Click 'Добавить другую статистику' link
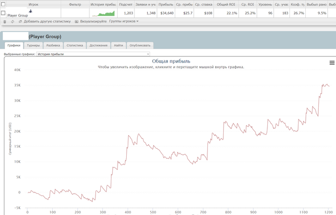 pyautogui.click(x=47, y=21)
